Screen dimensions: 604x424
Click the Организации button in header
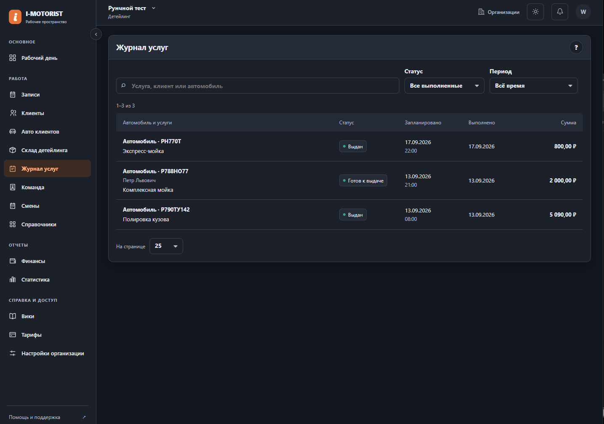click(499, 12)
